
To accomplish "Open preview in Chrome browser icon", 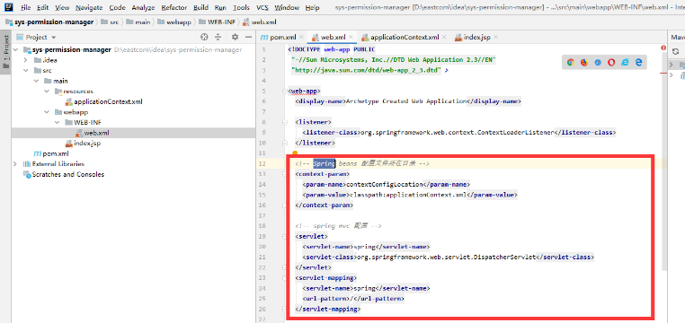I will pos(571,62).
